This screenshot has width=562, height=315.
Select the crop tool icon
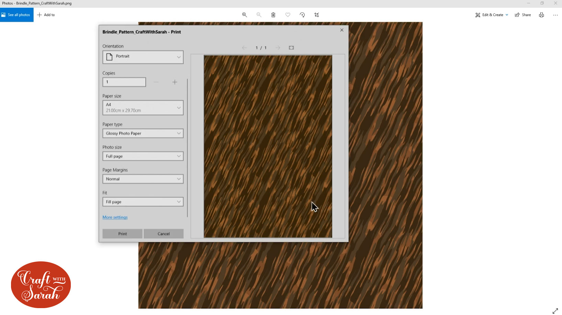317,15
